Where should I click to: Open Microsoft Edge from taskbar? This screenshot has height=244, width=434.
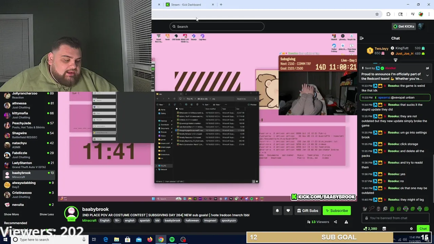[x=105, y=240]
